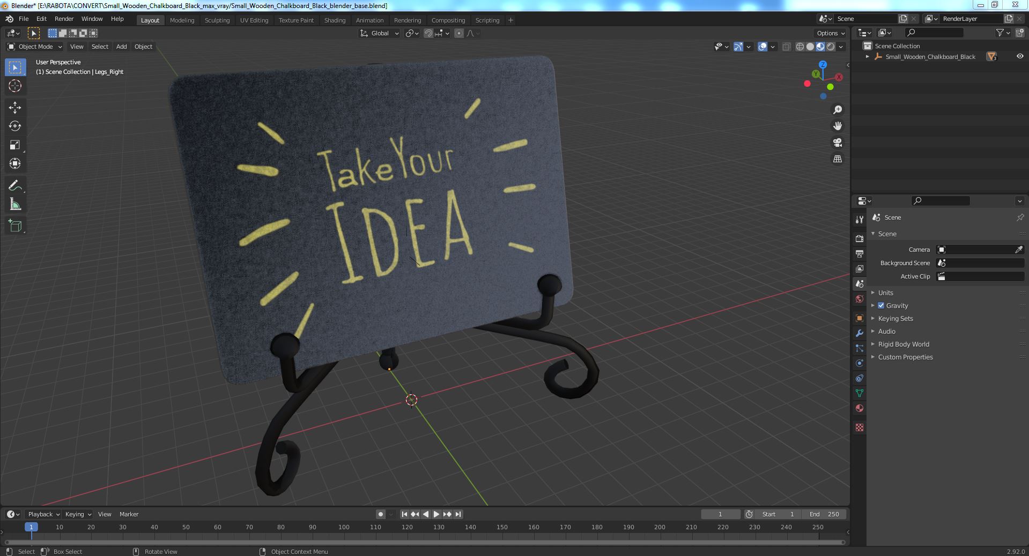Jump to the timeline start frame
Viewport: 1029px width, 556px height.
pyautogui.click(x=404, y=514)
